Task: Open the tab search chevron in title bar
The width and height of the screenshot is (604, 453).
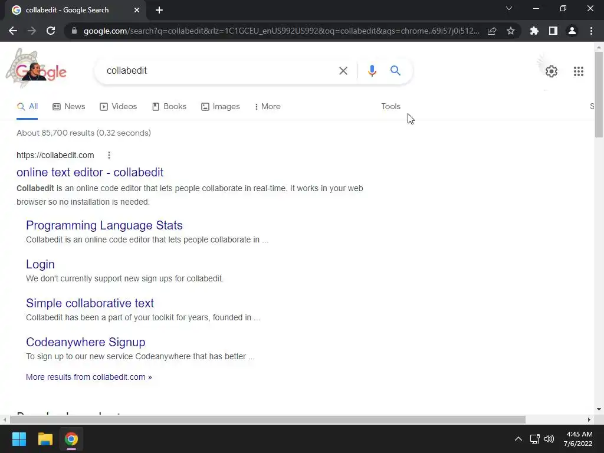Action: (509, 8)
